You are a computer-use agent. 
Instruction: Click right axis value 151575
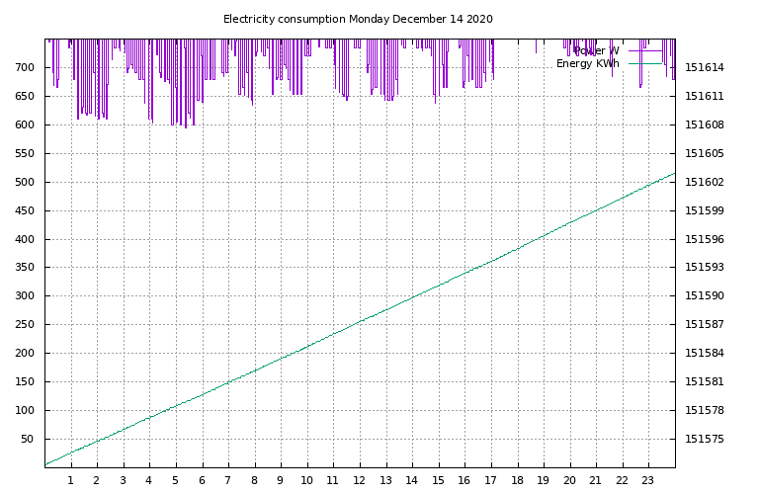(705, 439)
